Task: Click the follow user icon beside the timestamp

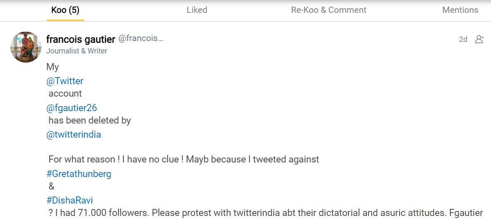Action: point(479,39)
